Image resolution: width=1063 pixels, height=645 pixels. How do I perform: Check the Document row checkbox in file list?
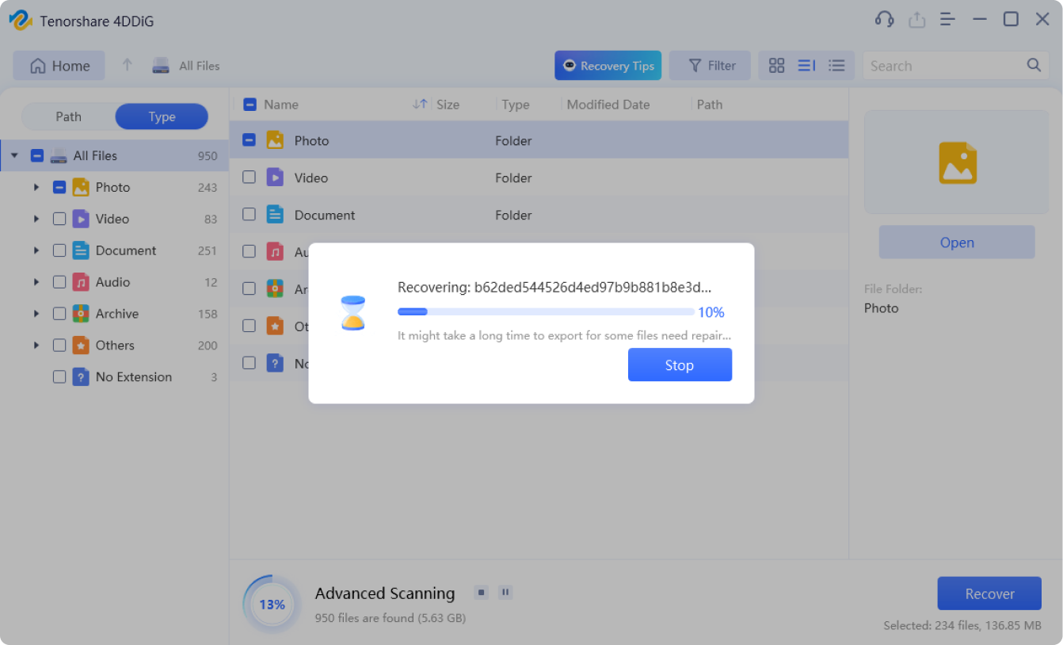249,215
